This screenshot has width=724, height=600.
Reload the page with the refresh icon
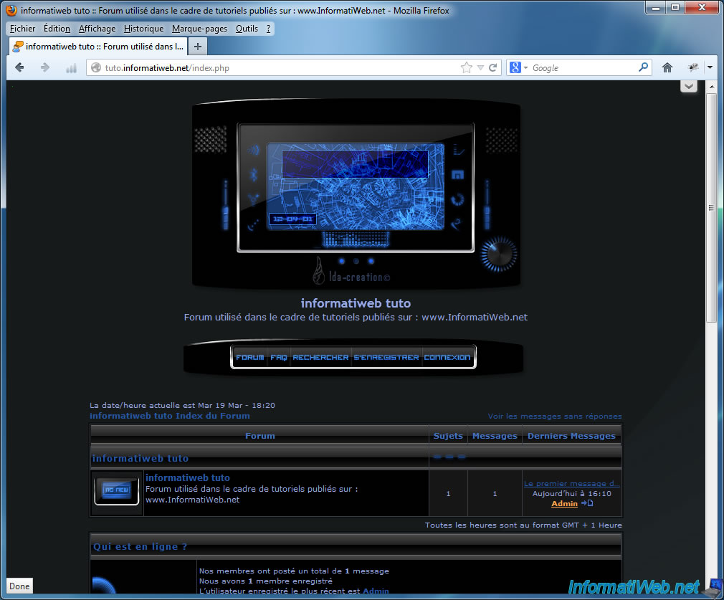pos(492,68)
